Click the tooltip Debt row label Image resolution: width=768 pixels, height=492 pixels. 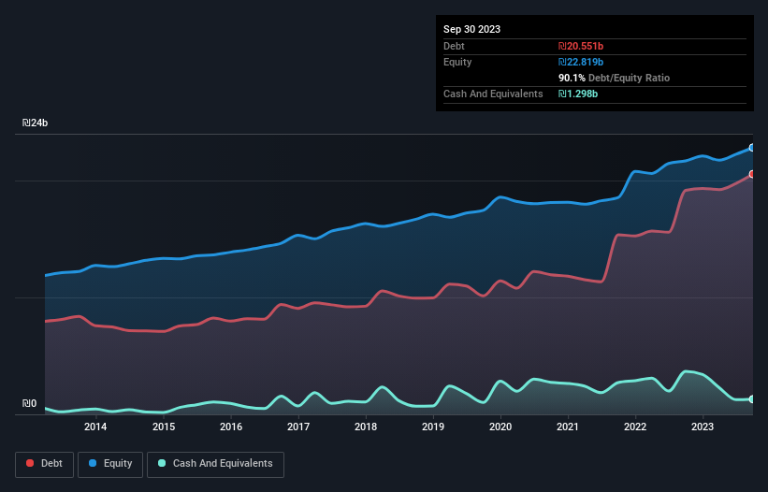tap(454, 46)
